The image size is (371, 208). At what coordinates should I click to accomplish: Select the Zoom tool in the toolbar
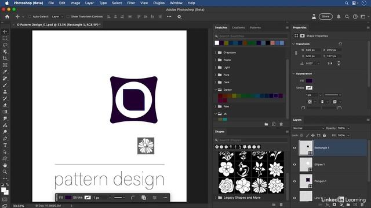[5, 172]
